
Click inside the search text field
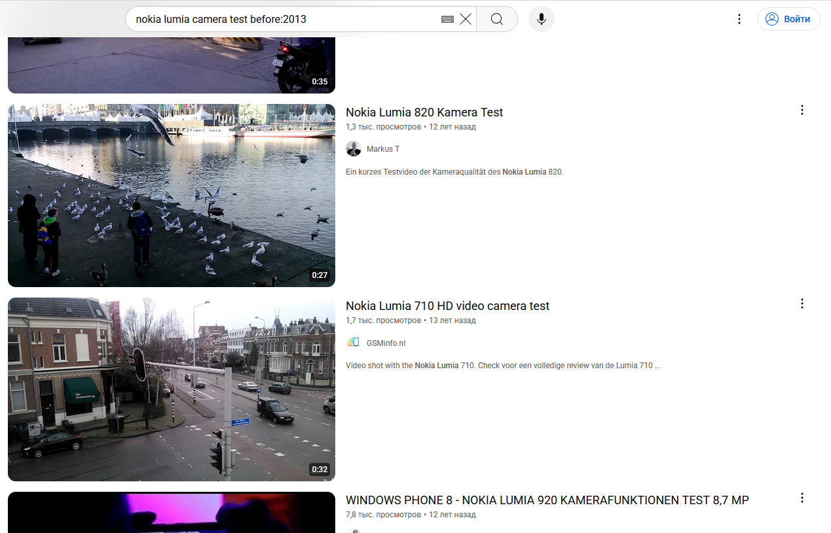tap(282, 19)
